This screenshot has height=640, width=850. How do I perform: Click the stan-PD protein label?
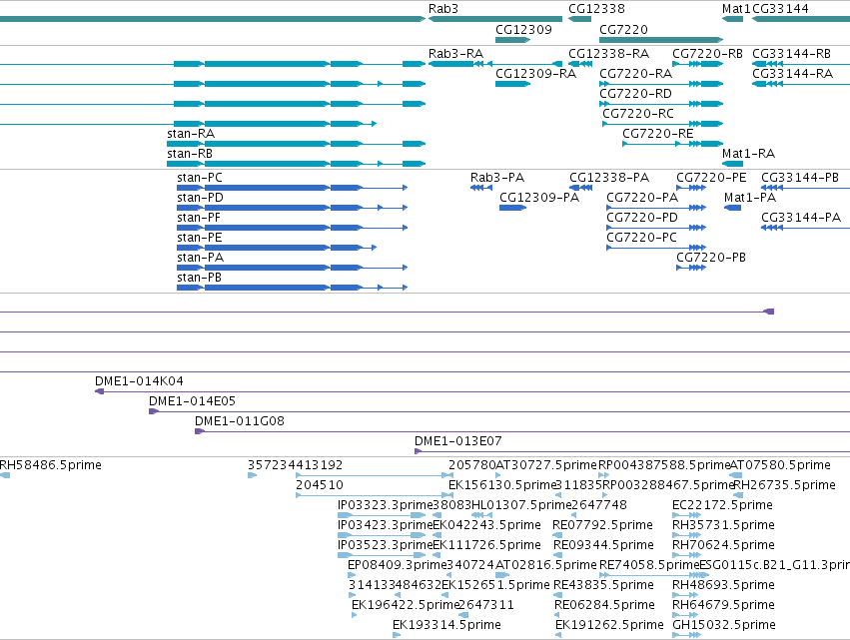(200, 198)
